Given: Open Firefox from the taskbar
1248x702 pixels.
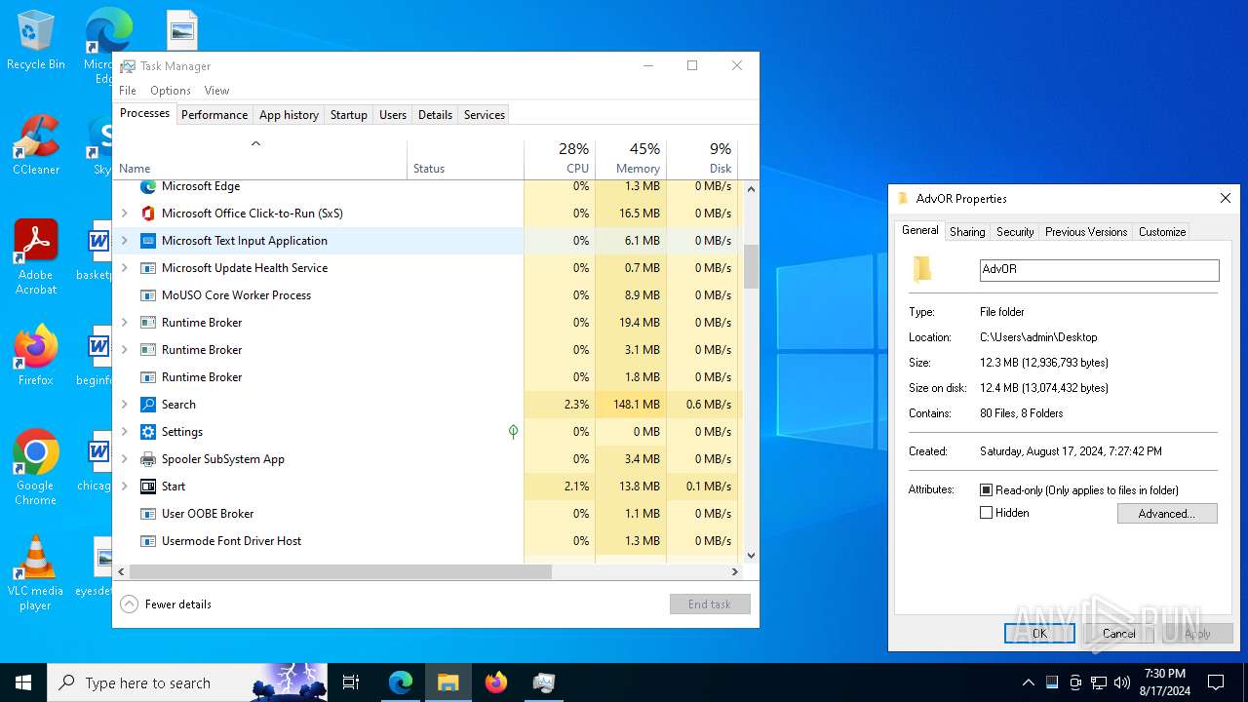Looking at the screenshot, I should click(x=496, y=682).
